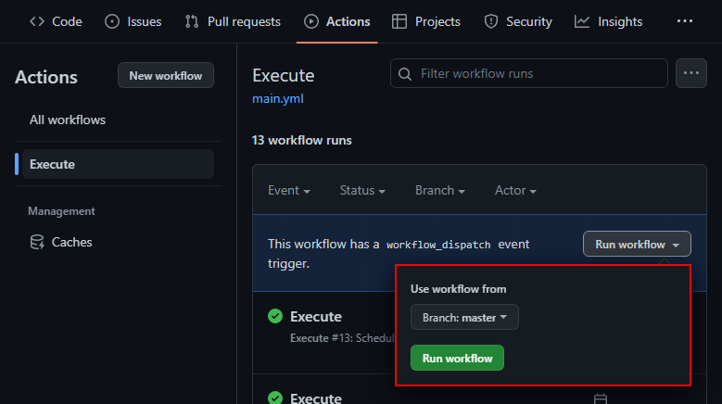The height and width of the screenshot is (404, 722).
Task: Expand the Status filter dropdown
Action: (362, 191)
